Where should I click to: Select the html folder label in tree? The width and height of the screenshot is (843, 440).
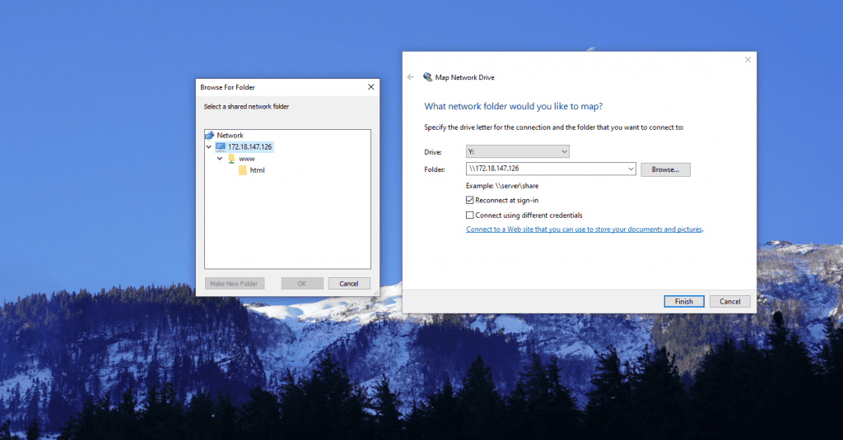[257, 170]
